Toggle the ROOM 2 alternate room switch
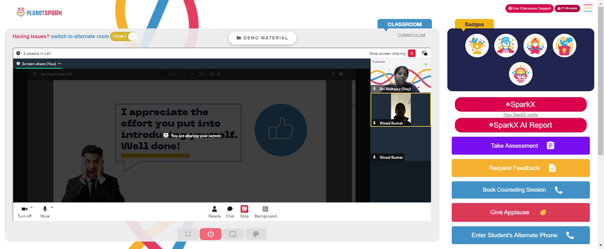The image size is (604, 249). pyautogui.click(x=124, y=37)
